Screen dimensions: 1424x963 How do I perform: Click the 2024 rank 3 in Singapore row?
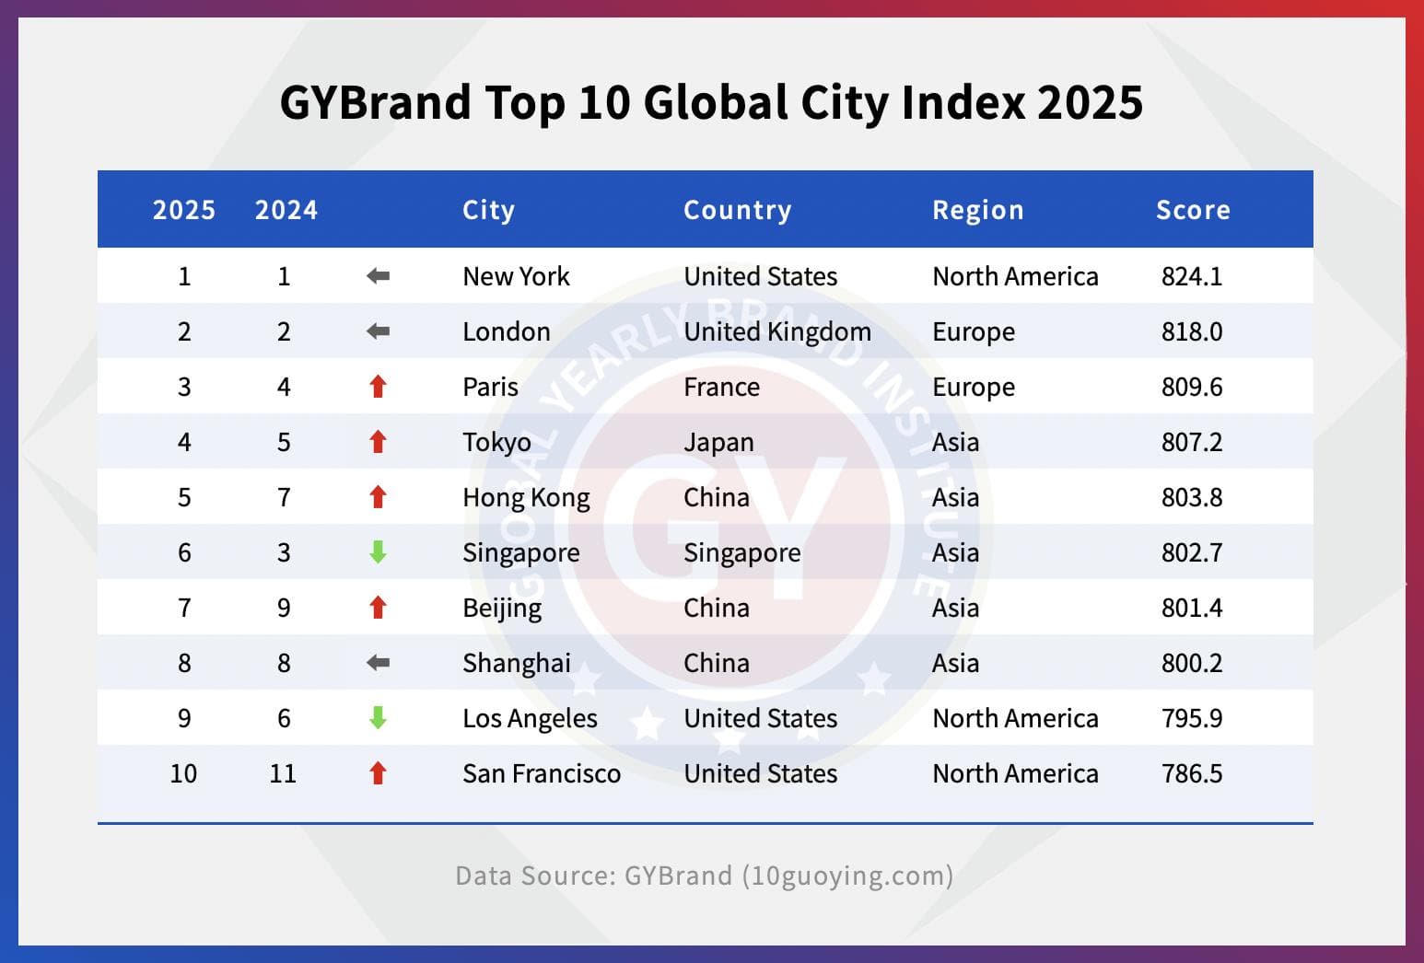[x=284, y=552]
